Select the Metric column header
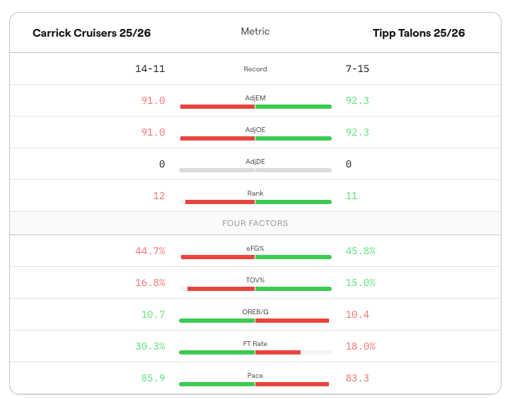The height and width of the screenshot is (399, 510). [x=255, y=32]
